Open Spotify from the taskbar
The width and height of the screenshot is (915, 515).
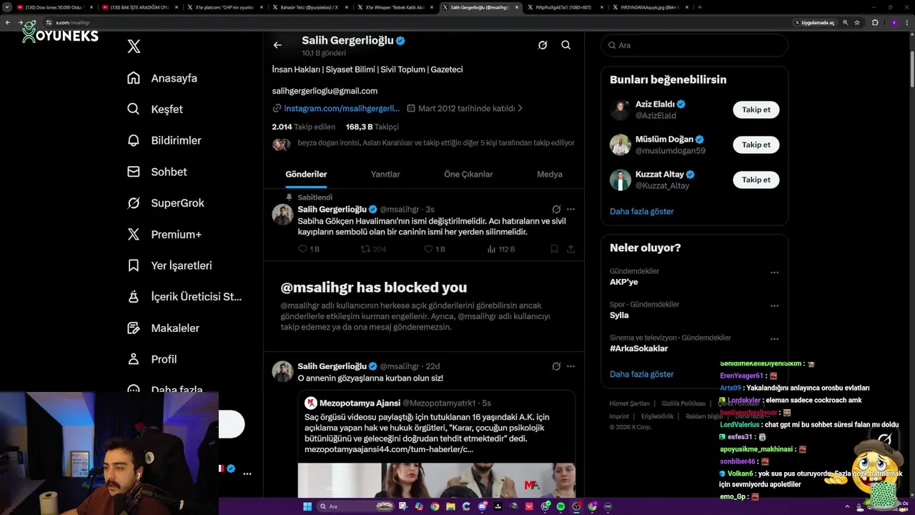tap(560, 506)
